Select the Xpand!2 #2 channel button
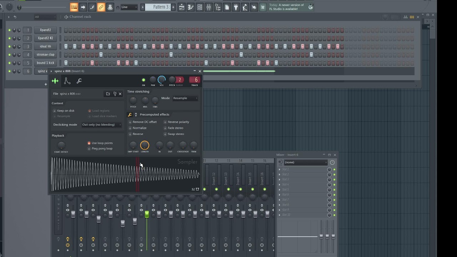 coord(45,38)
